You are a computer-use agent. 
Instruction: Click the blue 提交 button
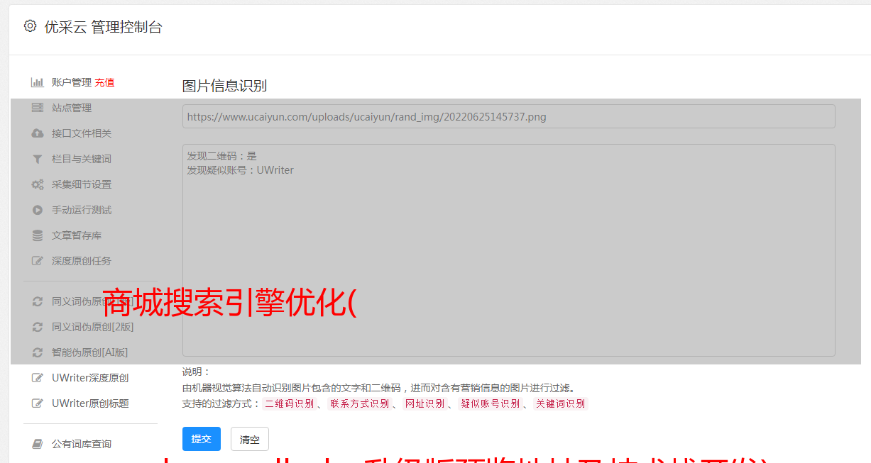pos(202,439)
